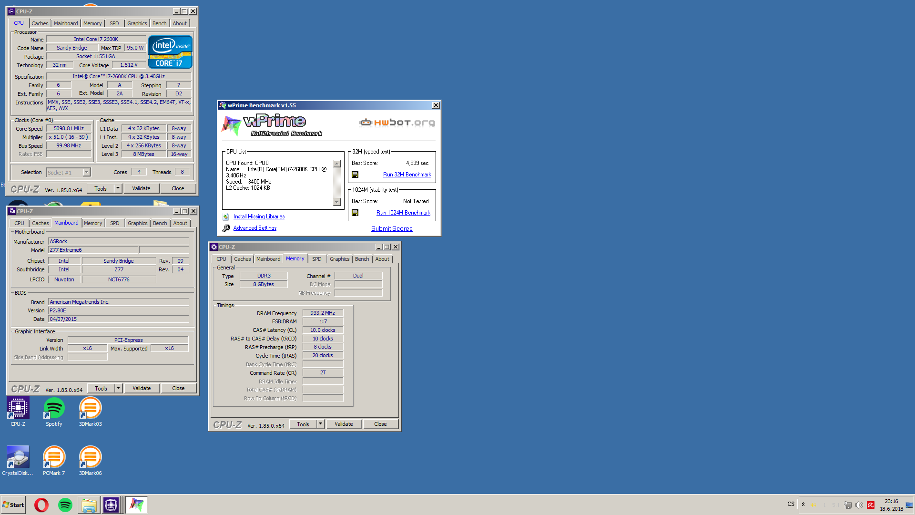Open SPD tab in Memory CPU-Z window
The width and height of the screenshot is (915, 515).
tap(317, 259)
